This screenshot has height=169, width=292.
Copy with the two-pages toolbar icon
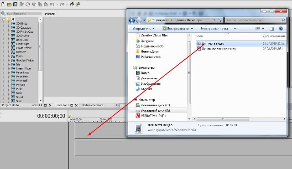40,4
